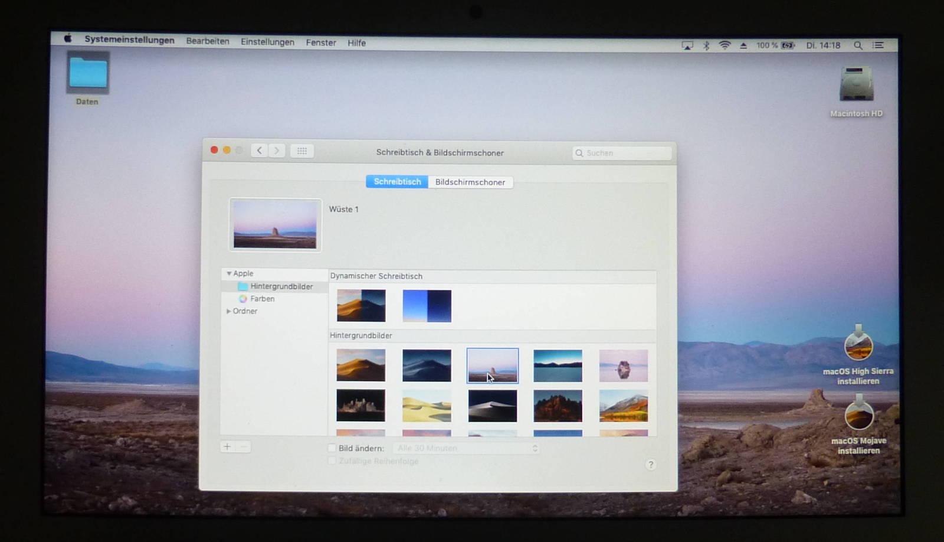
Task: Click the help question mark button
Action: (650, 465)
